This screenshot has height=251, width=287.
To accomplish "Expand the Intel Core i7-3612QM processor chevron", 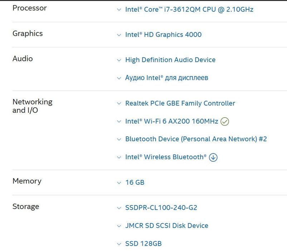I will (119, 10).
